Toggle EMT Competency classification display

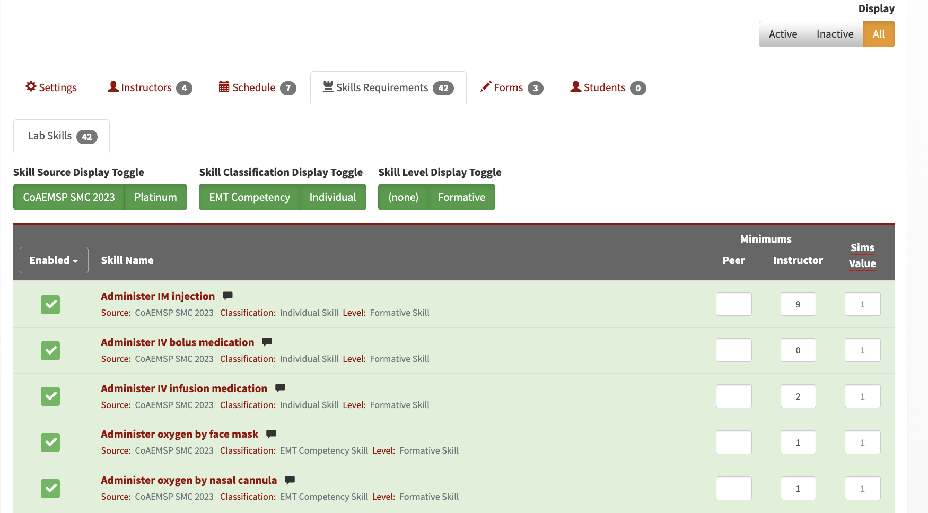point(249,197)
